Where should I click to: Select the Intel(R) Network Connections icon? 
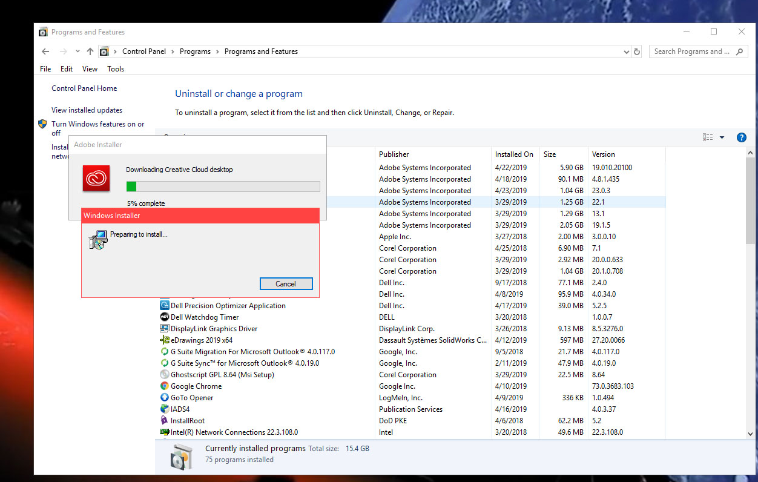[165, 432]
